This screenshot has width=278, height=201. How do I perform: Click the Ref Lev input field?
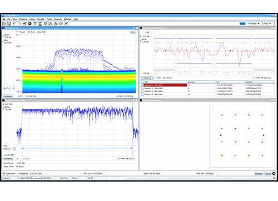click(x=99, y=173)
